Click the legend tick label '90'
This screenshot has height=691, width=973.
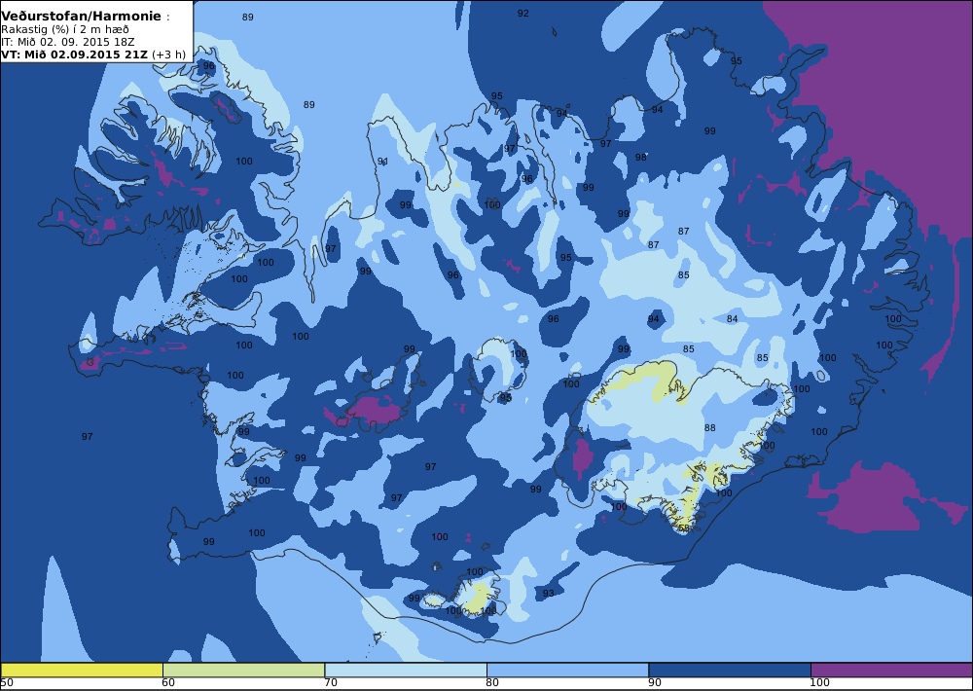click(x=655, y=683)
